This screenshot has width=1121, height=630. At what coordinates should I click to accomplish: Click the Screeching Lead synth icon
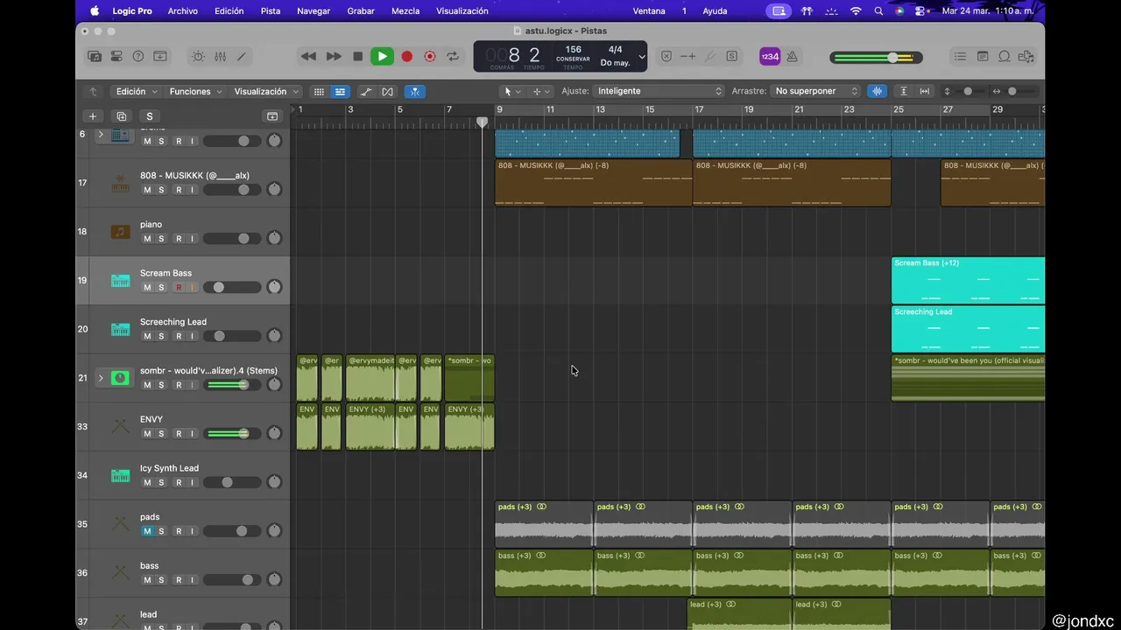120,330
